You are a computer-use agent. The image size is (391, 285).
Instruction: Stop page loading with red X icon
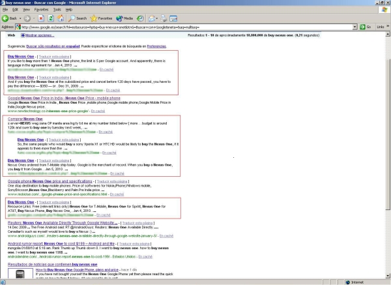click(41, 18)
